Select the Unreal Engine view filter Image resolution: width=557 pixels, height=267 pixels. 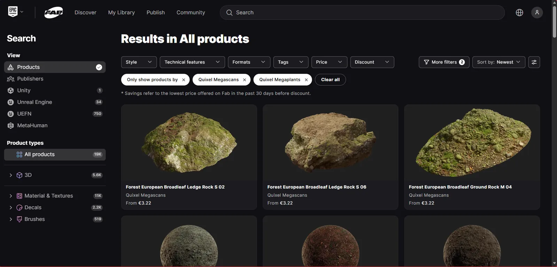55,102
